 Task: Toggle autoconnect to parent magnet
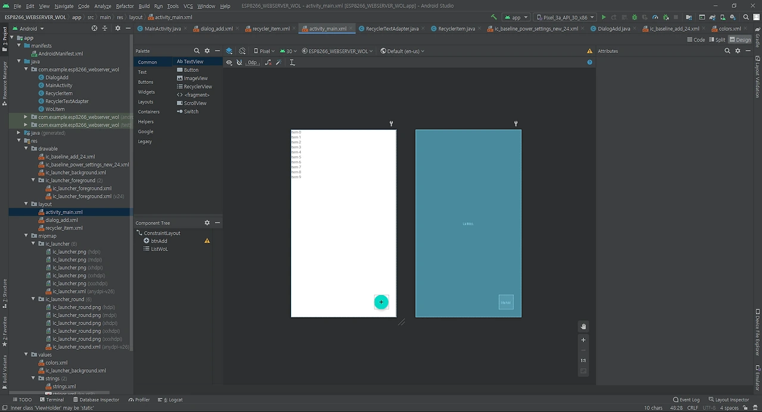239,62
